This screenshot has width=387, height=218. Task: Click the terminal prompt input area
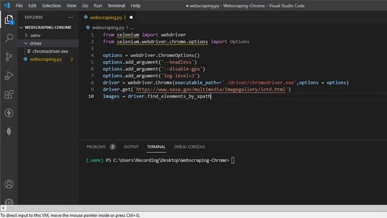point(233,160)
